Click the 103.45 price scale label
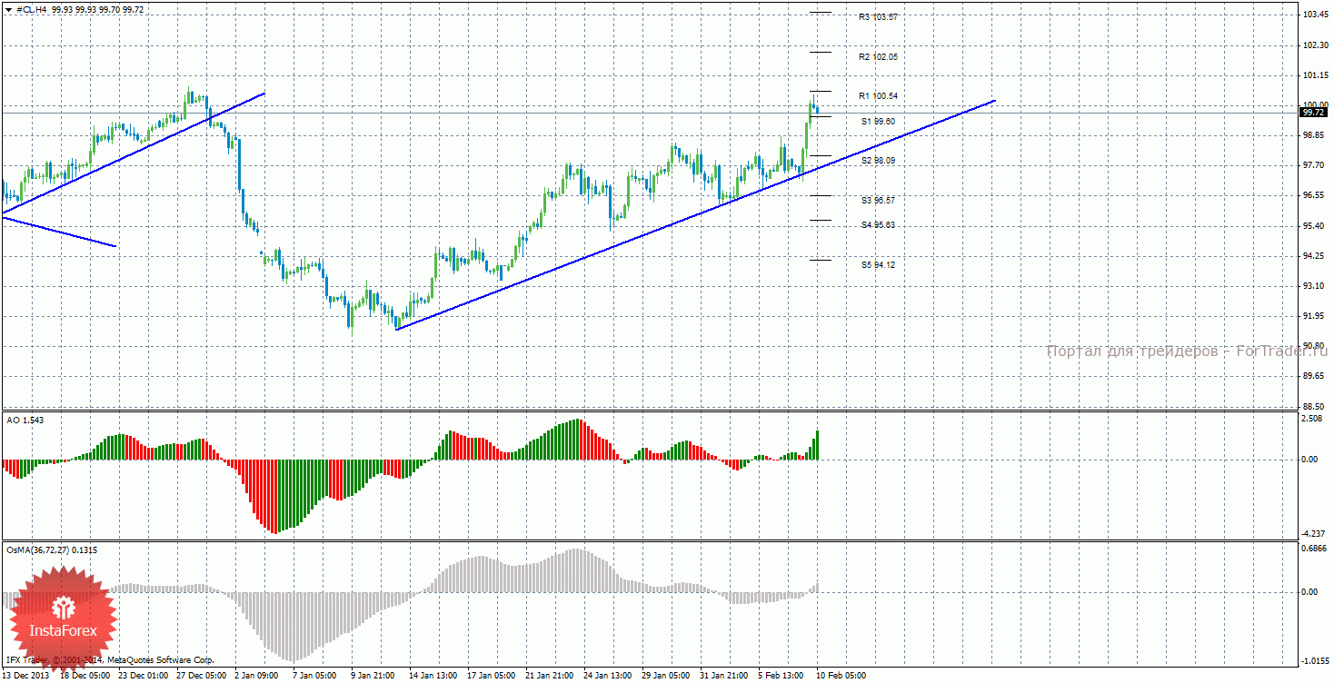 1314,15
